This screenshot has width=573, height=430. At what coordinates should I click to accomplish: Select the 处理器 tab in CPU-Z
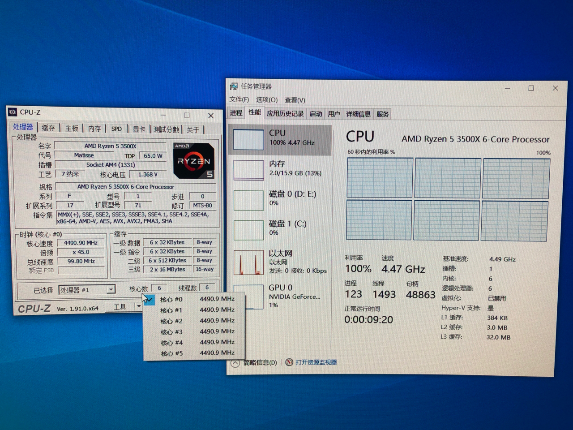coord(23,127)
